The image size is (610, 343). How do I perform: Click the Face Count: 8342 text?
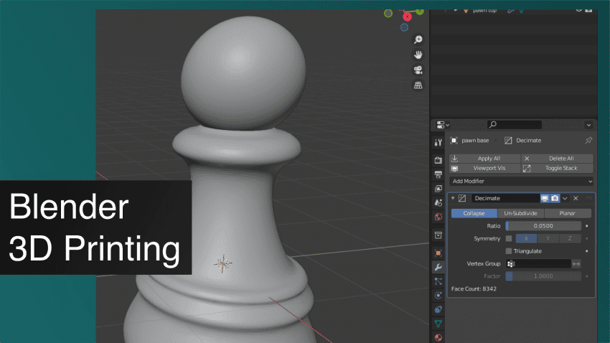click(474, 289)
